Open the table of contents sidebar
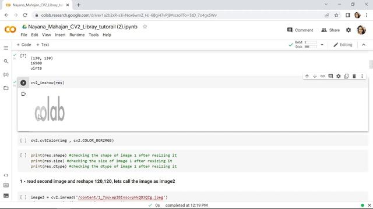This screenshot has width=373, height=209. pyautogui.click(x=6, y=48)
